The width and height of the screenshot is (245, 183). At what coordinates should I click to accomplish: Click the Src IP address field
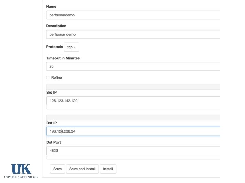pyautogui.click(x=133, y=101)
